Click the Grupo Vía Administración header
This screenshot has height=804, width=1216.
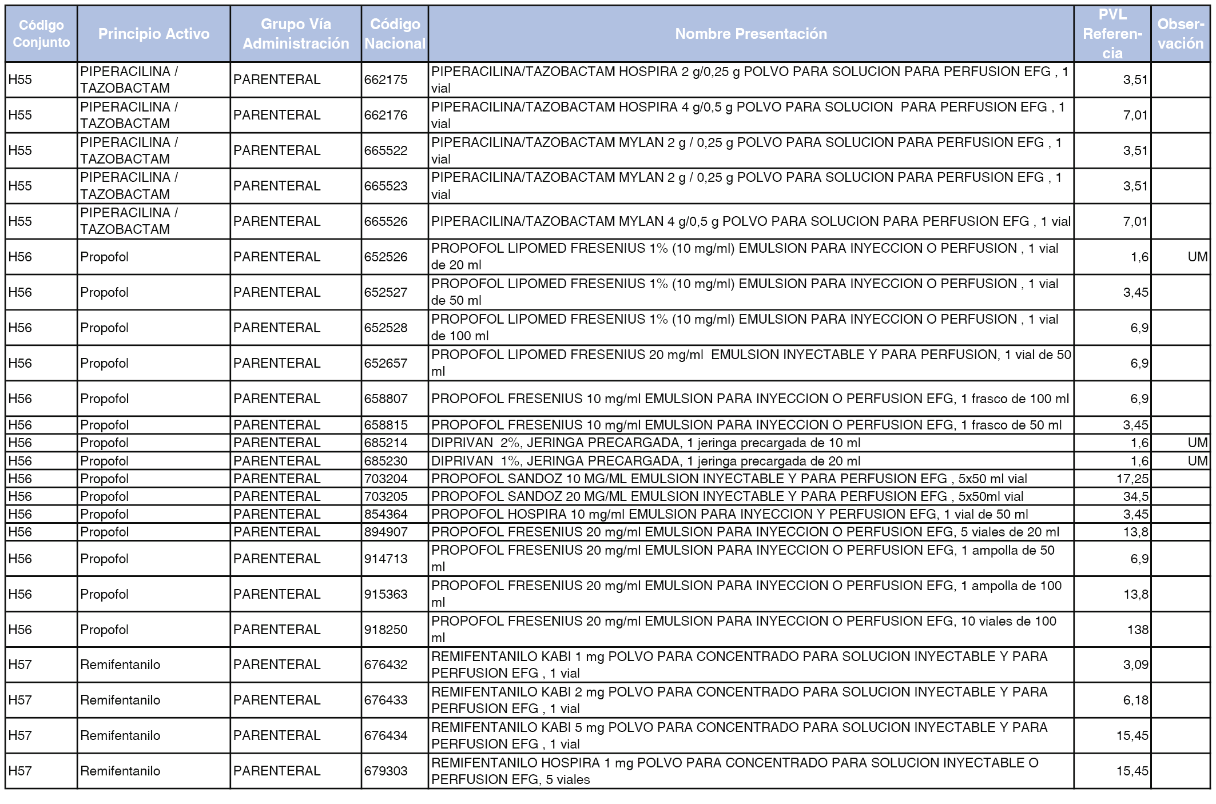296,34
